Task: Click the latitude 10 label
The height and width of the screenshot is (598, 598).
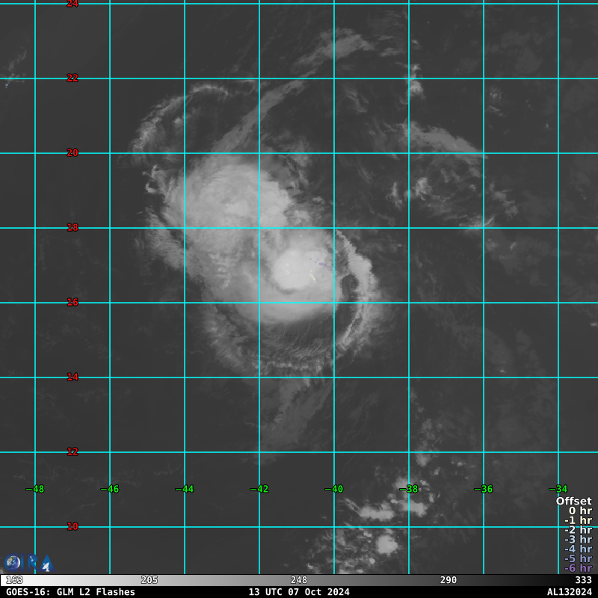Action: (x=73, y=527)
